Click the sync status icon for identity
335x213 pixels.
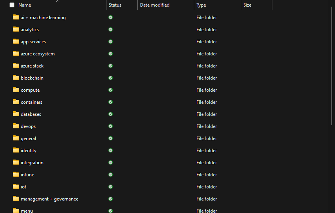click(x=110, y=150)
